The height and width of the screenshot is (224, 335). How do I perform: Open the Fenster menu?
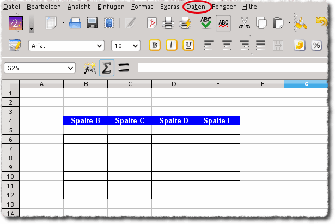[224, 7]
